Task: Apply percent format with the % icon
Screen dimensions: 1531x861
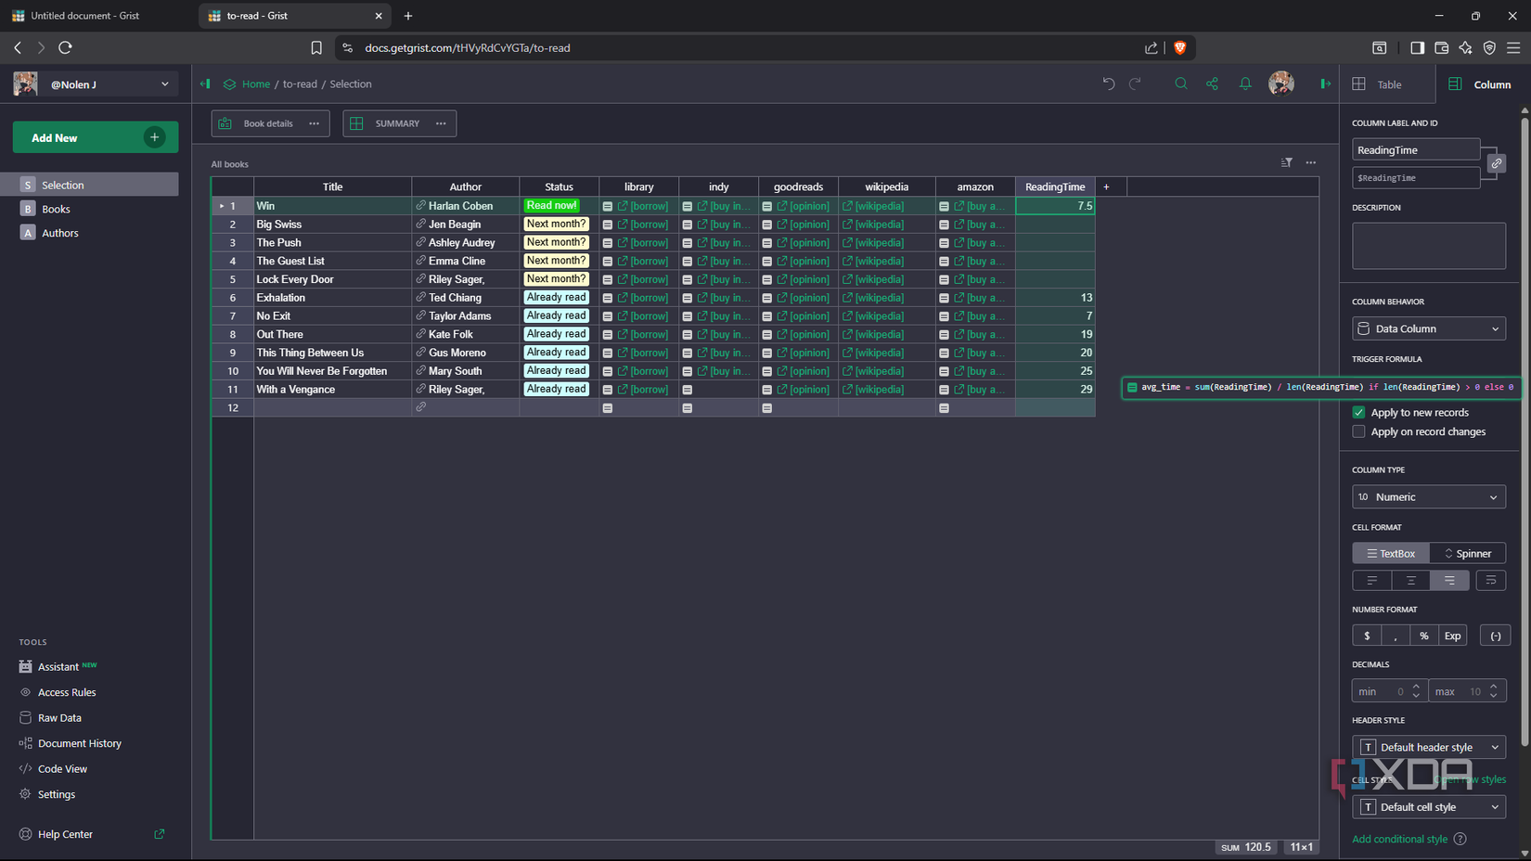Action: pyautogui.click(x=1423, y=636)
